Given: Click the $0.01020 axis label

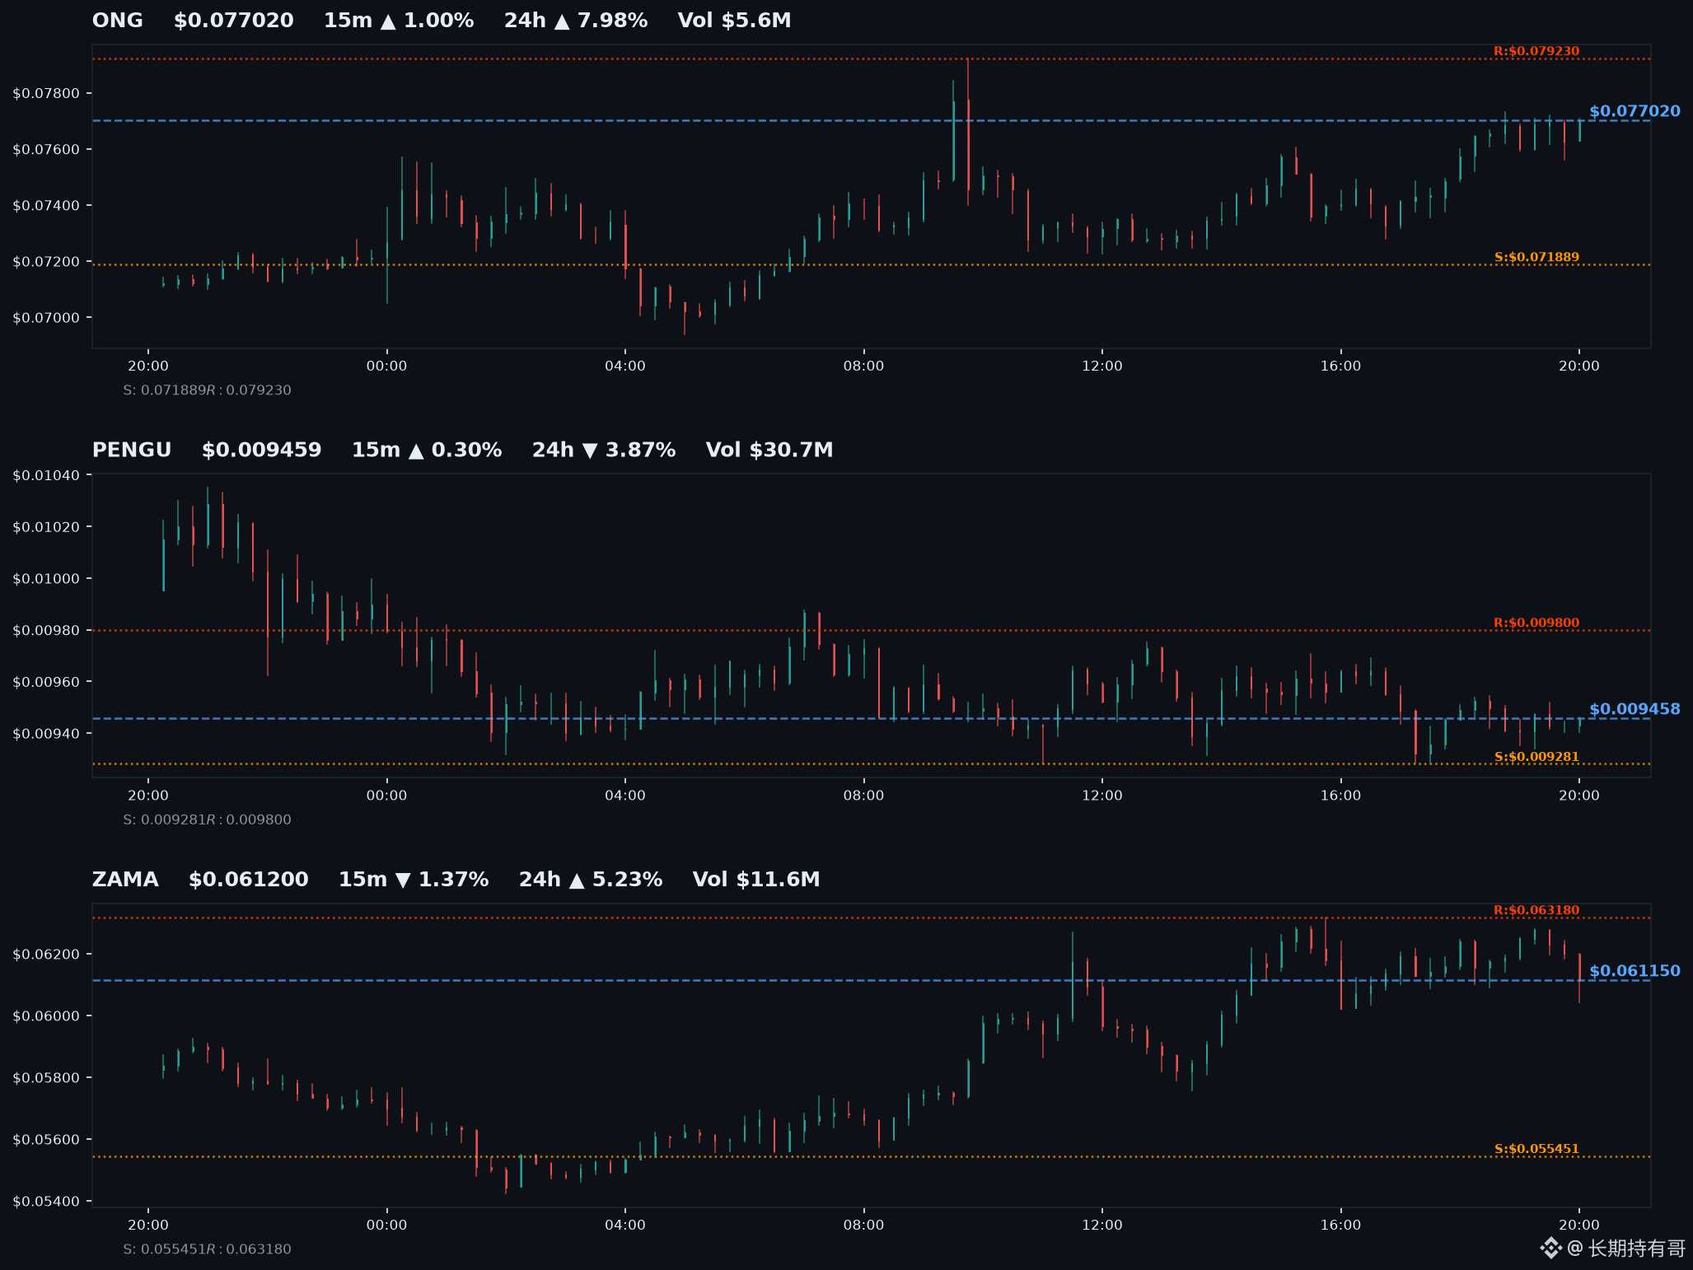Looking at the screenshot, I should (x=47, y=527).
